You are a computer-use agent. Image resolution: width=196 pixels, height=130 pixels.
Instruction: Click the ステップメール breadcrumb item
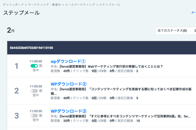click(110, 5)
